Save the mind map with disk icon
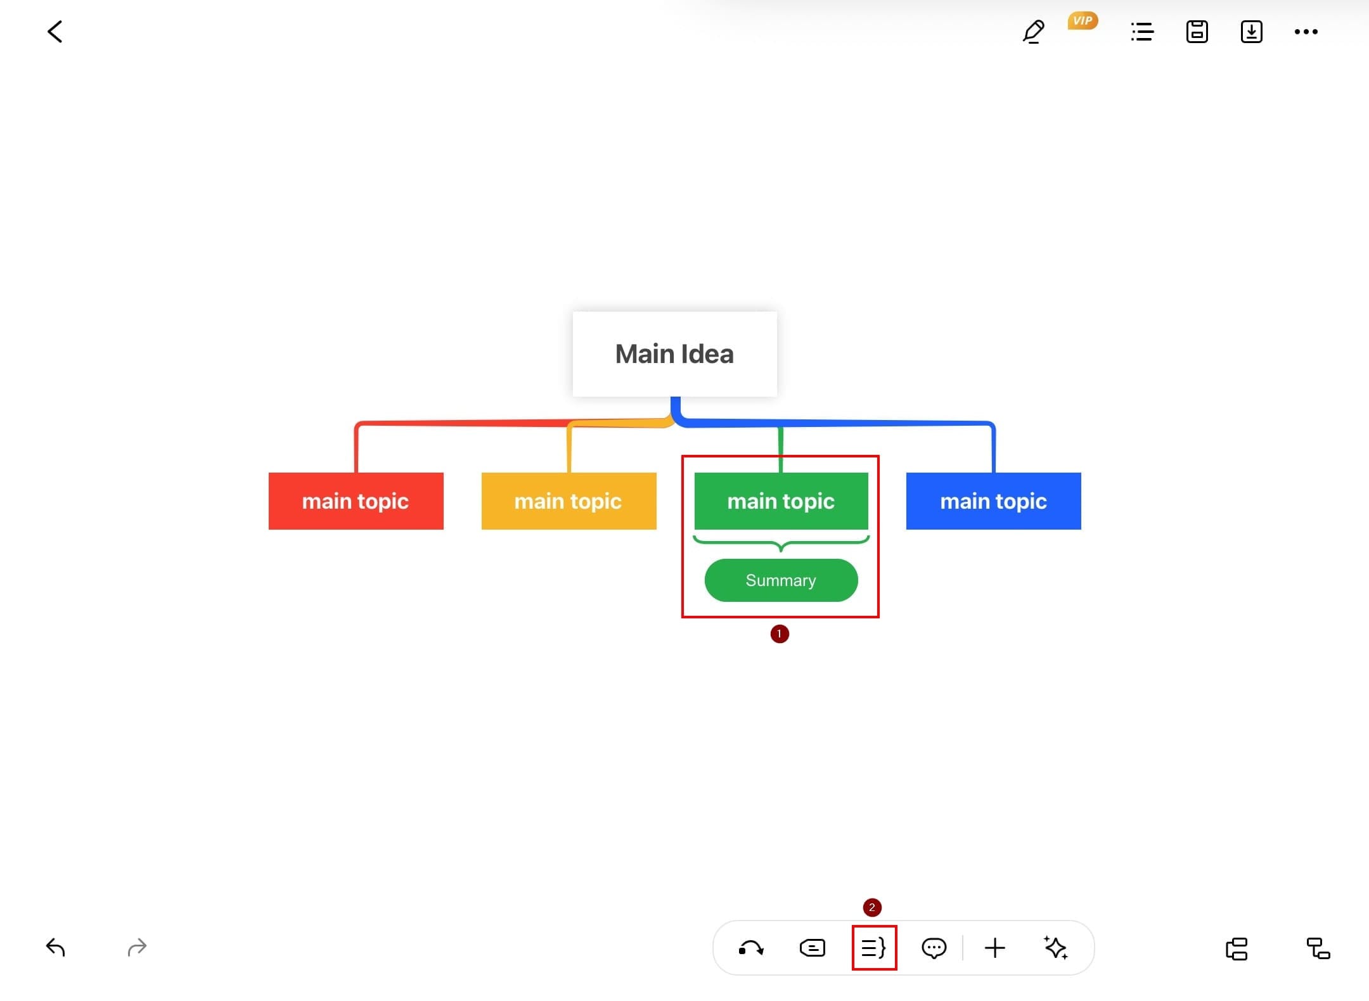 [1197, 32]
